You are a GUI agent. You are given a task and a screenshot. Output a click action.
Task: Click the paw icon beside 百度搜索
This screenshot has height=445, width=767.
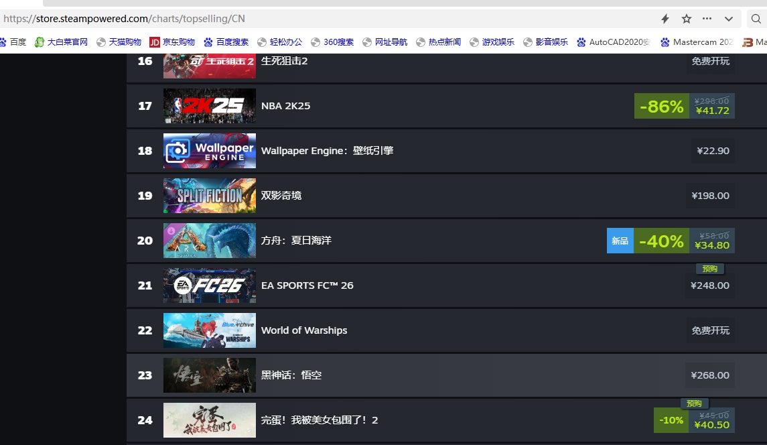click(208, 42)
